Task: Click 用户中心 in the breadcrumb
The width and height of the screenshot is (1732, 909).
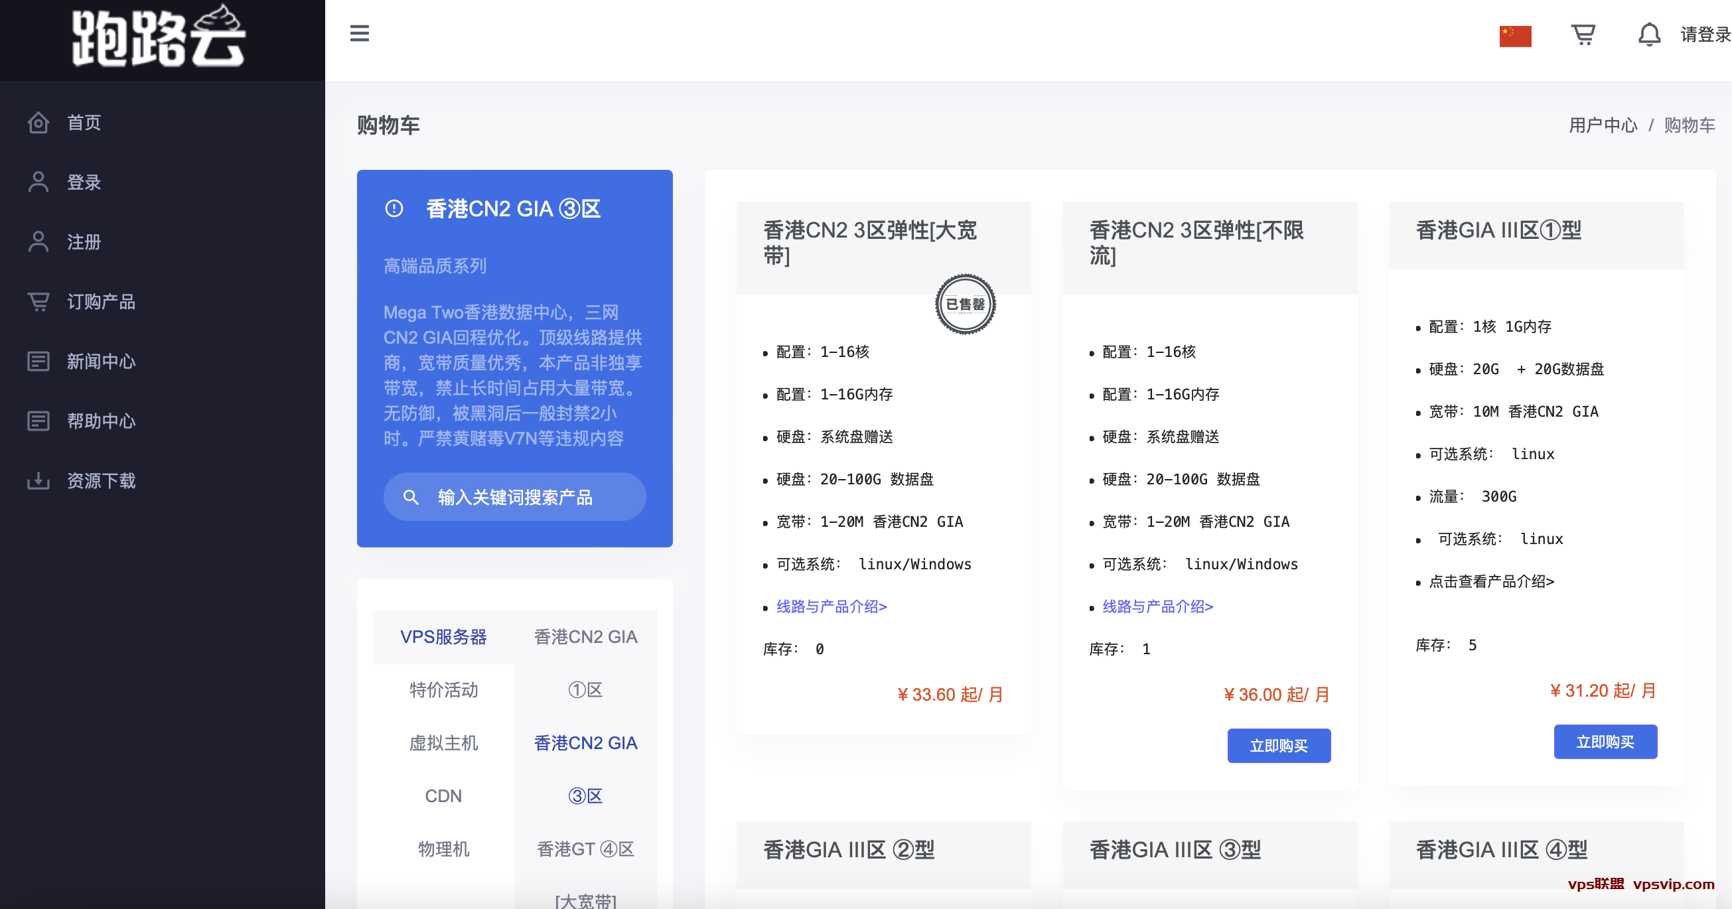Action: pyautogui.click(x=1602, y=125)
